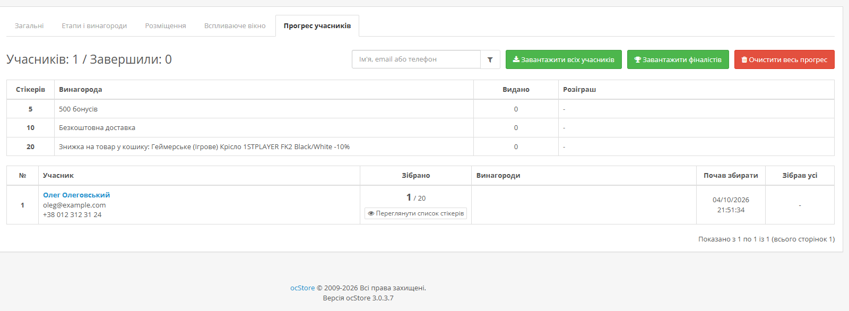Click the № column header
The image size is (849, 311).
22,175
